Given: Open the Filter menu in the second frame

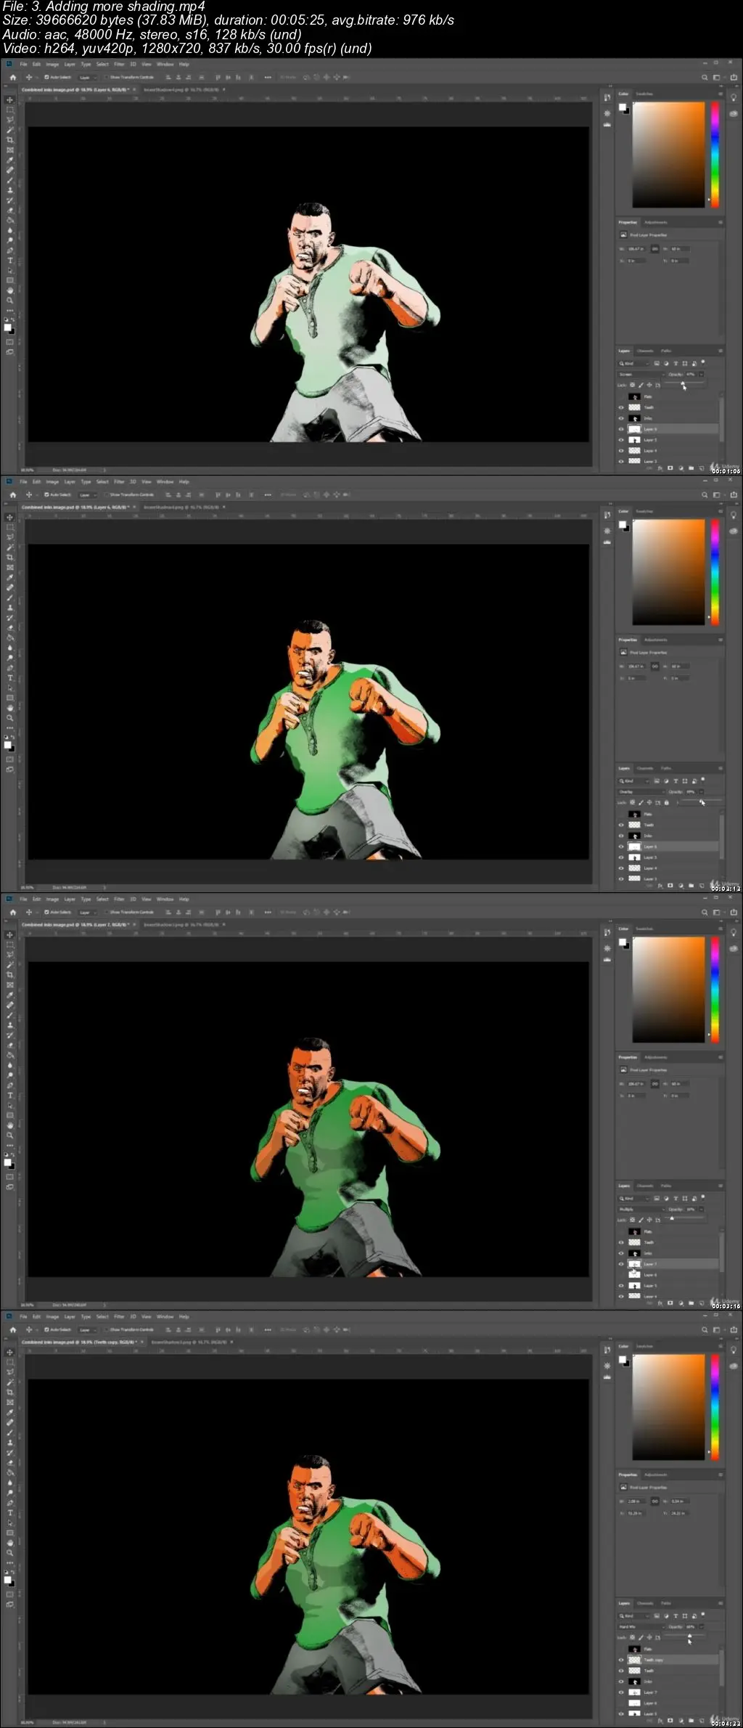Looking at the screenshot, I should pos(119,481).
